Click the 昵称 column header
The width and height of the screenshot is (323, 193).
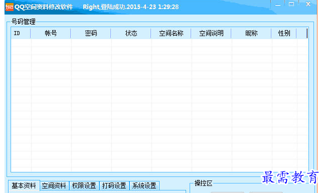[x=251, y=33]
